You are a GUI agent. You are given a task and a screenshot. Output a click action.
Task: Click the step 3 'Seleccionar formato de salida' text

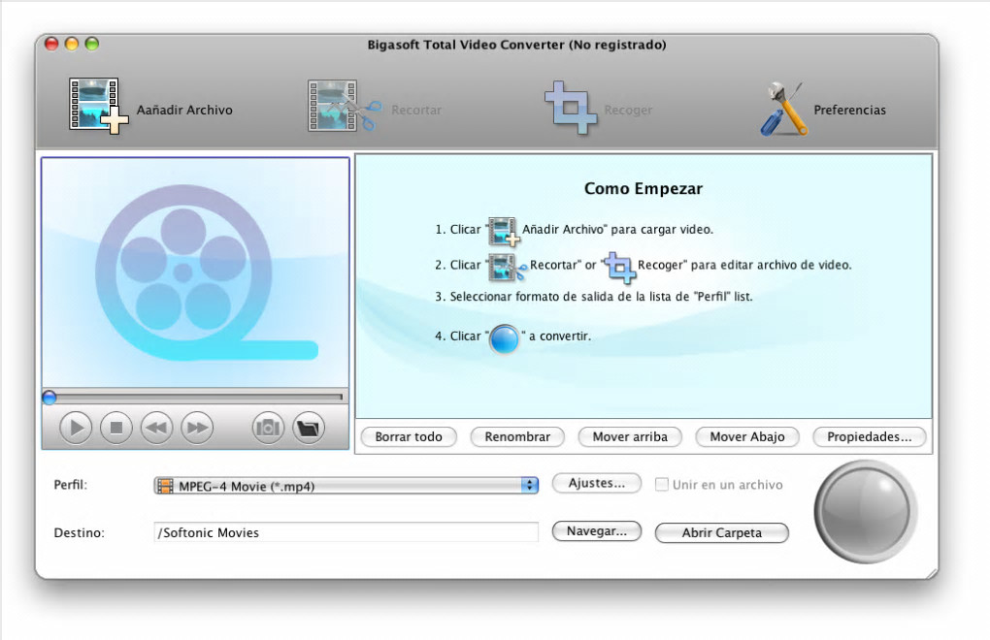(593, 297)
